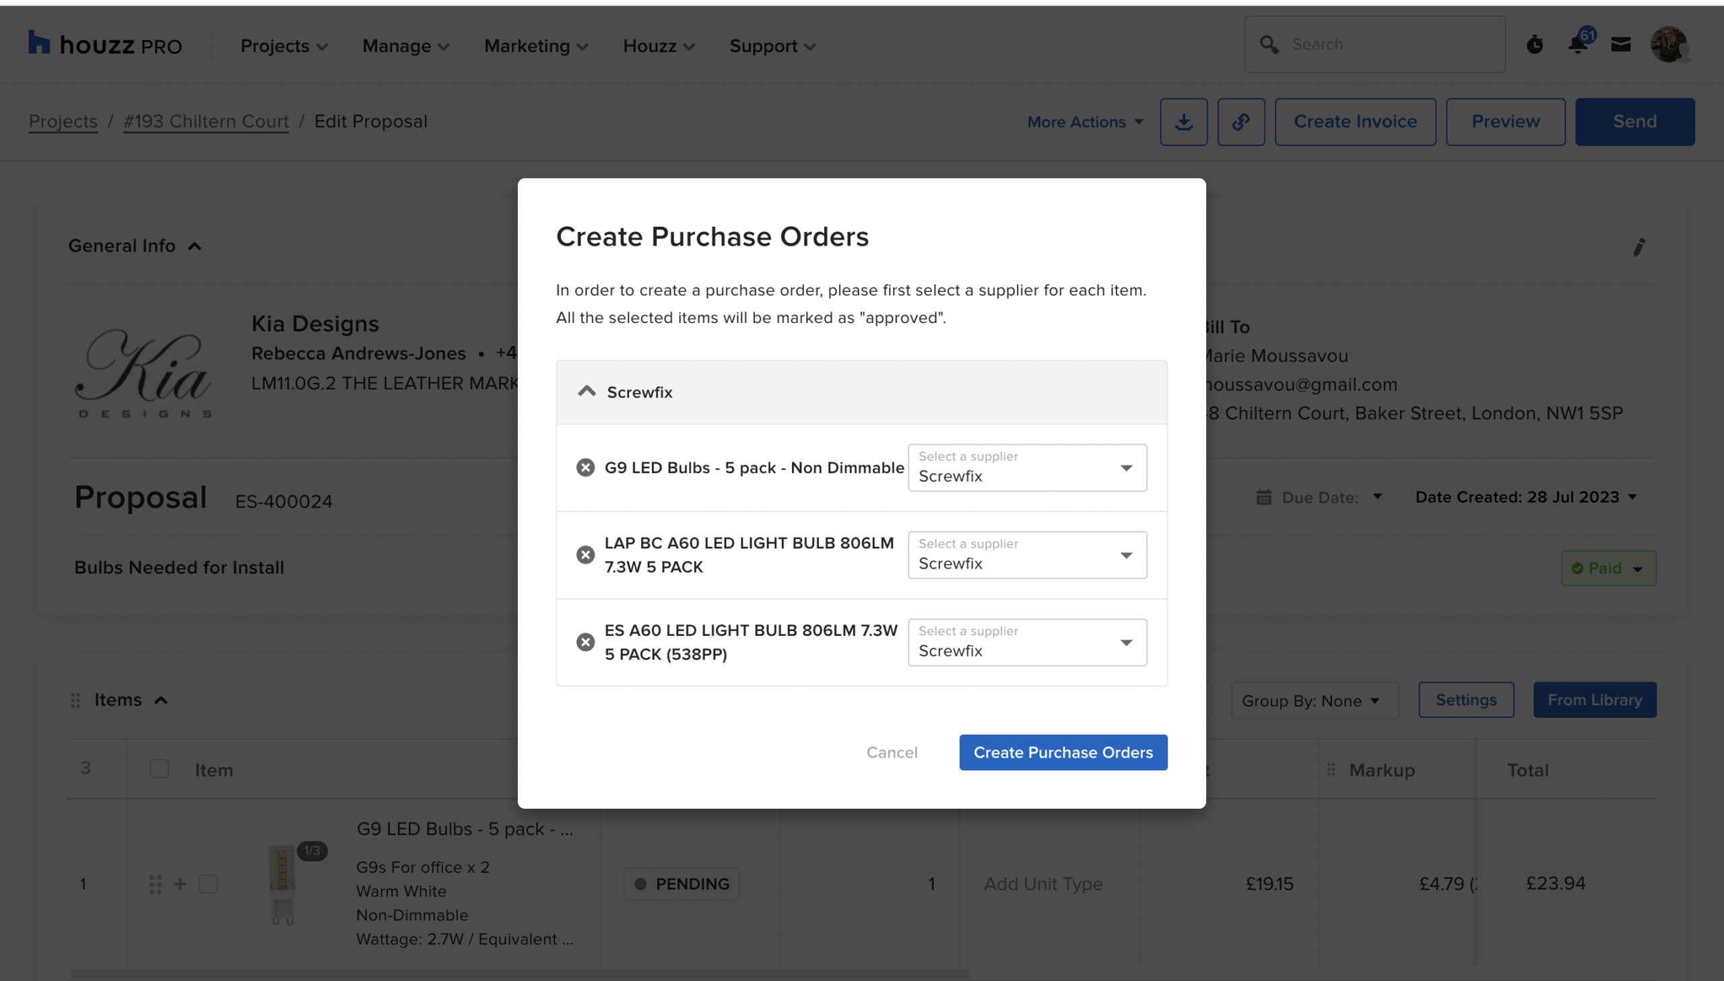Viewport: 1724px width, 981px height.
Task: Open the Paid status dropdown
Action: 1608,568
